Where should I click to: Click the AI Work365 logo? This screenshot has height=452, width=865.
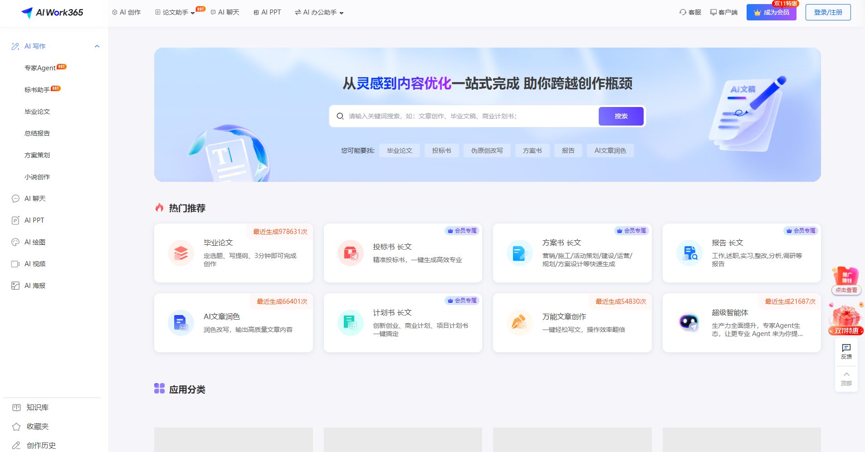tap(52, 12)
